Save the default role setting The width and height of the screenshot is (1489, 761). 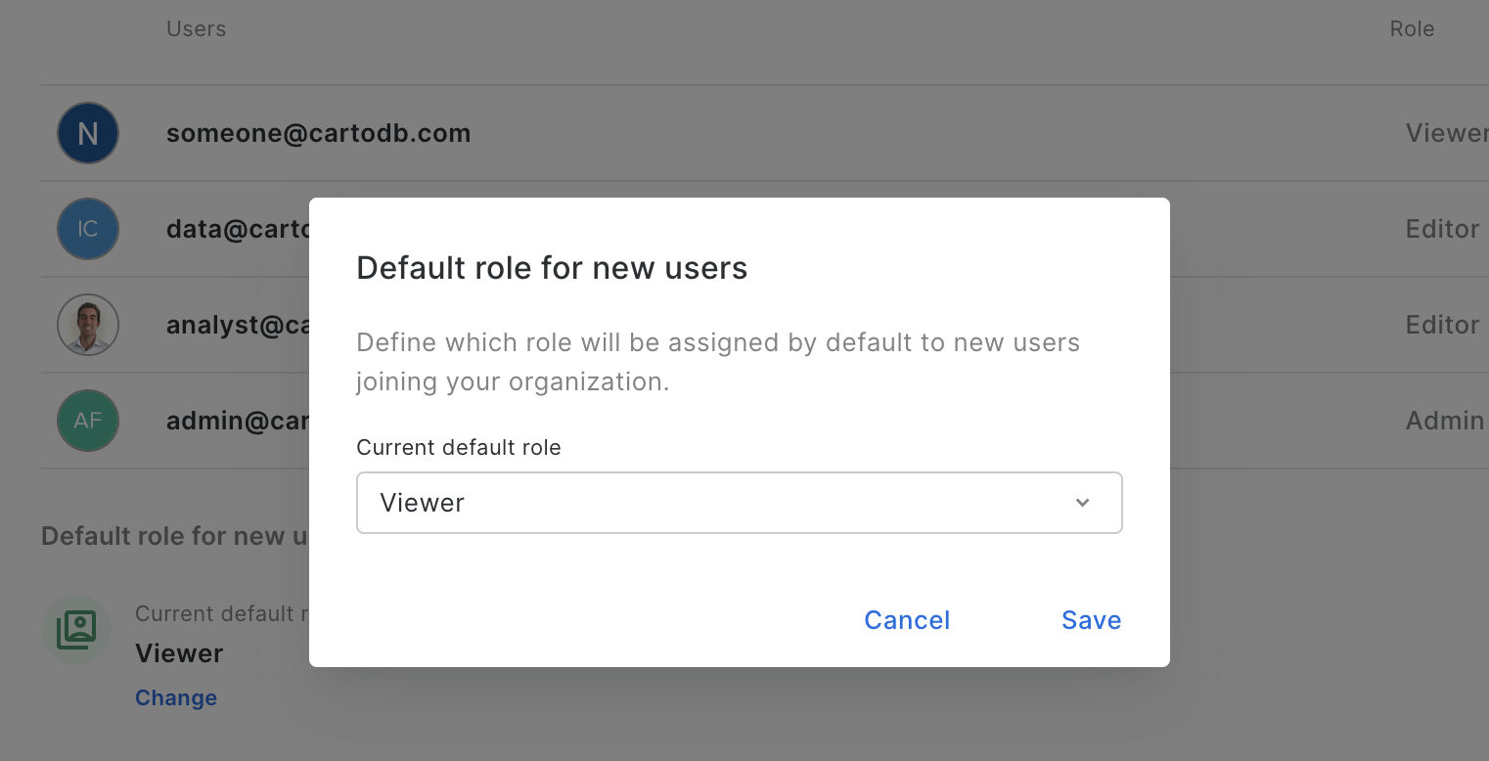click(x=1091, y=620)
